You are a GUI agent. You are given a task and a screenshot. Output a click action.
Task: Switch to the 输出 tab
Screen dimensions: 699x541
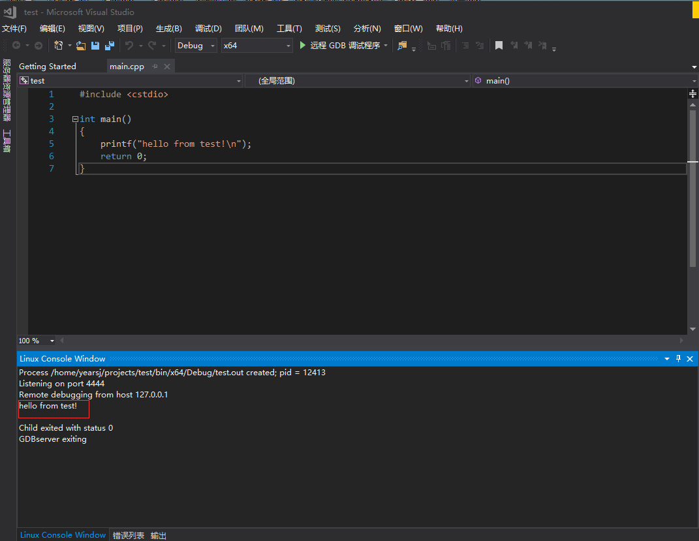tap(158, 535)
